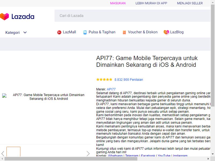This screenshot has width=215, height=161.
Task: Open the Instagram contact link
Action: [180, 156]
